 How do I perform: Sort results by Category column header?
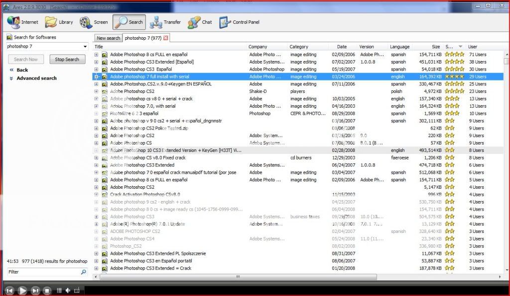click(308, 47)
